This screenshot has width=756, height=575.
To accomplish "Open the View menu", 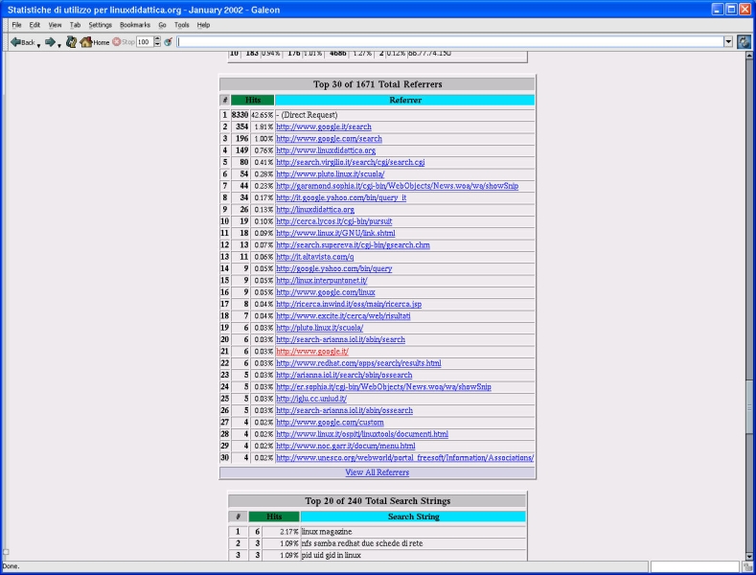I will tap(55, 25).
